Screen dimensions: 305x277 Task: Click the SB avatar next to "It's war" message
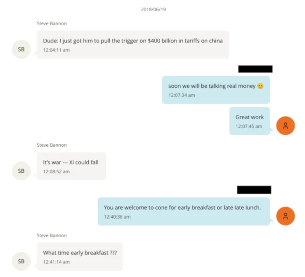[21, 170]
